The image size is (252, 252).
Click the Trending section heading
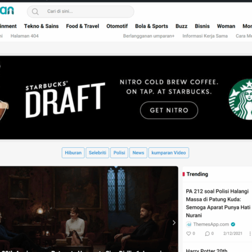click(x=197, y=174)
